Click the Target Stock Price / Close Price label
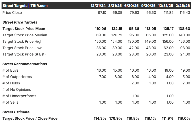Image resolution: width=191 pixels, height=123 pixels. tap(30, 118)
